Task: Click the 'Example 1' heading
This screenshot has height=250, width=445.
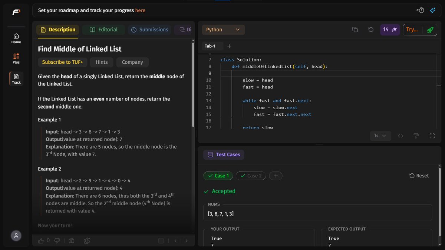Action: pyautogui.click(x=49, y=120)
